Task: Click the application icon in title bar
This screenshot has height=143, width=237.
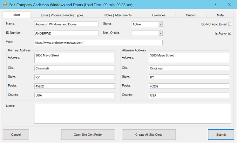Action: (5, 5)
